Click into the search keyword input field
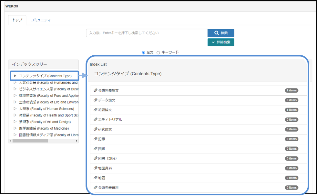Screen dimensions: 317x196 (x=147, y=33)
